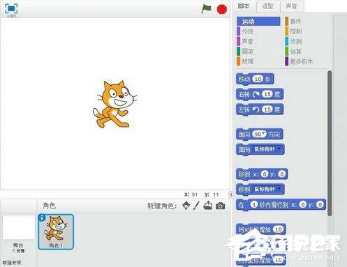Select the 外观 looks category
Viewport: 347px width, 267px height.
point(247,31)
